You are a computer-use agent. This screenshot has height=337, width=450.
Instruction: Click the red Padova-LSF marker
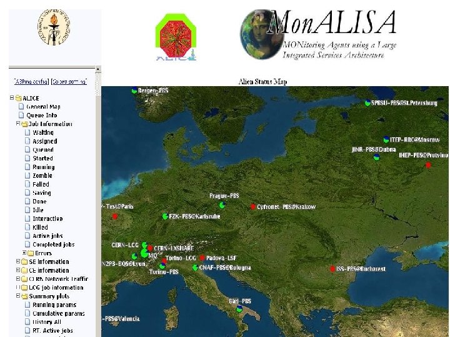(x=202, y=258)
